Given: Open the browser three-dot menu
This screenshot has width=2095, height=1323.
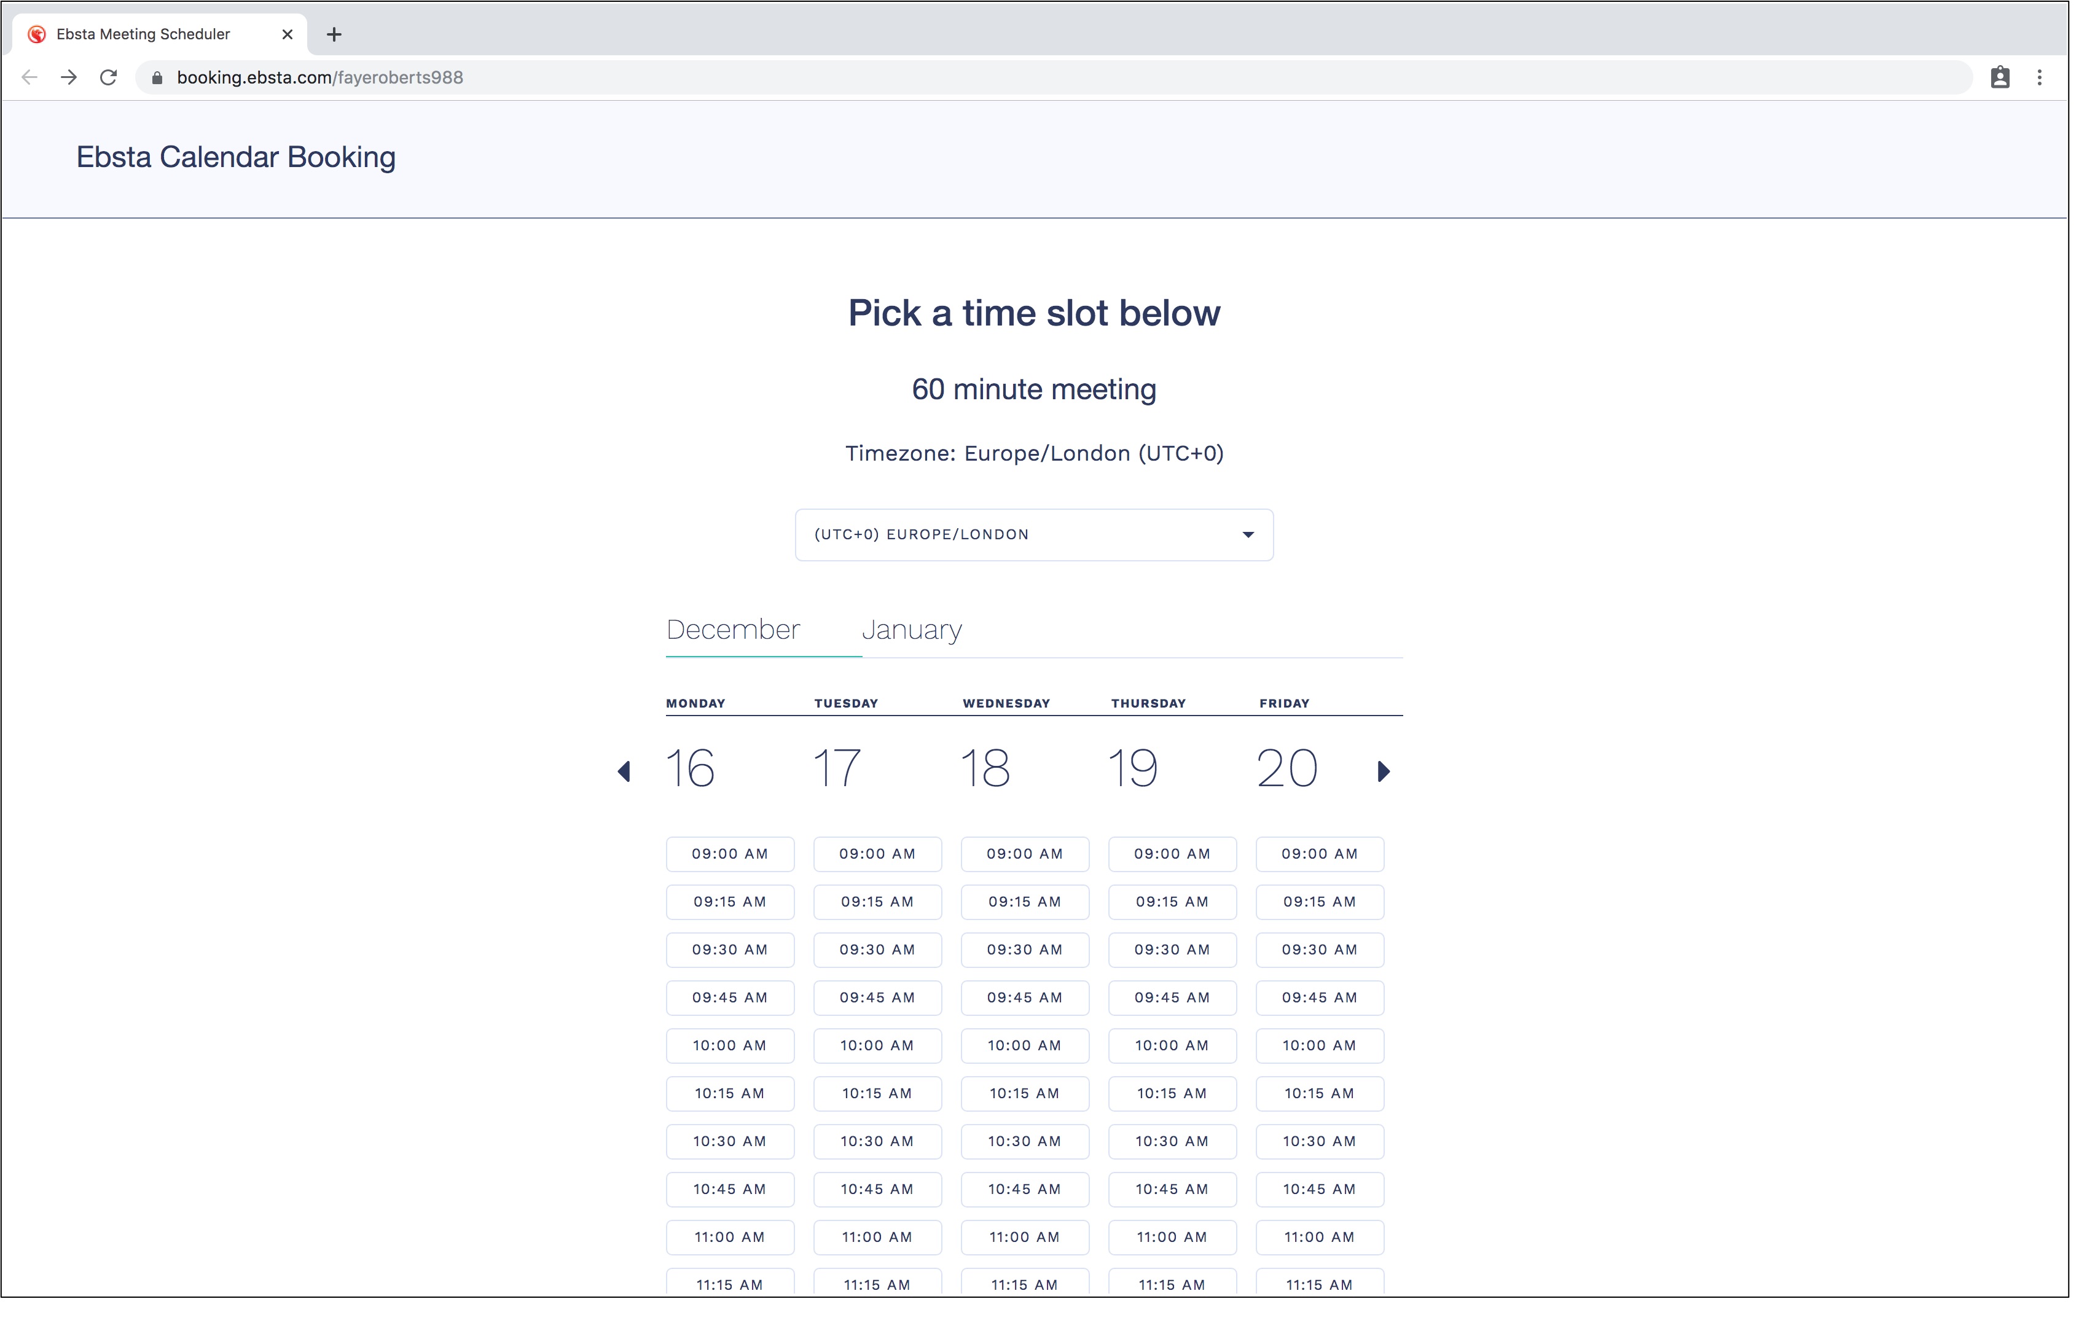Looking at the screenshot, I should (x=2038, y=77).
